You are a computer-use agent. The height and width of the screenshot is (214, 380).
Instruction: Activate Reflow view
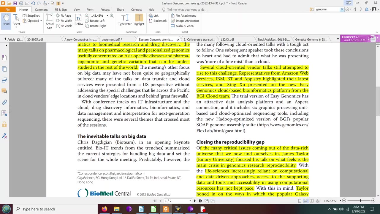(x=79, y=21)
